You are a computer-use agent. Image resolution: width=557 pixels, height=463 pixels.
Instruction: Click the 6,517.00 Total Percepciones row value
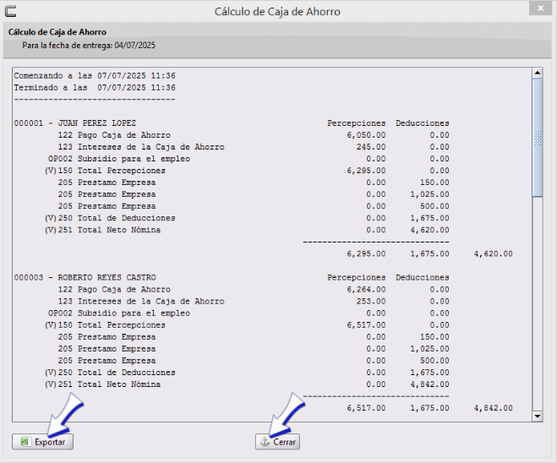[x=366, y=325]
